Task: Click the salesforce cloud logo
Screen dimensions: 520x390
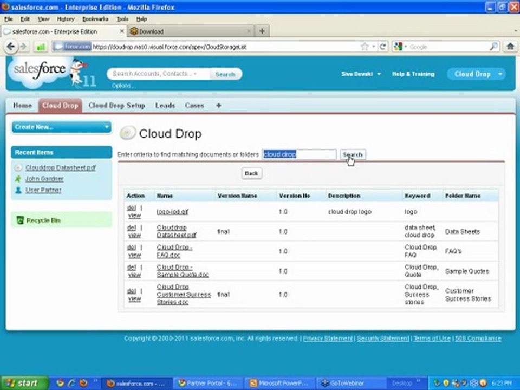Action: pos(40,71)
